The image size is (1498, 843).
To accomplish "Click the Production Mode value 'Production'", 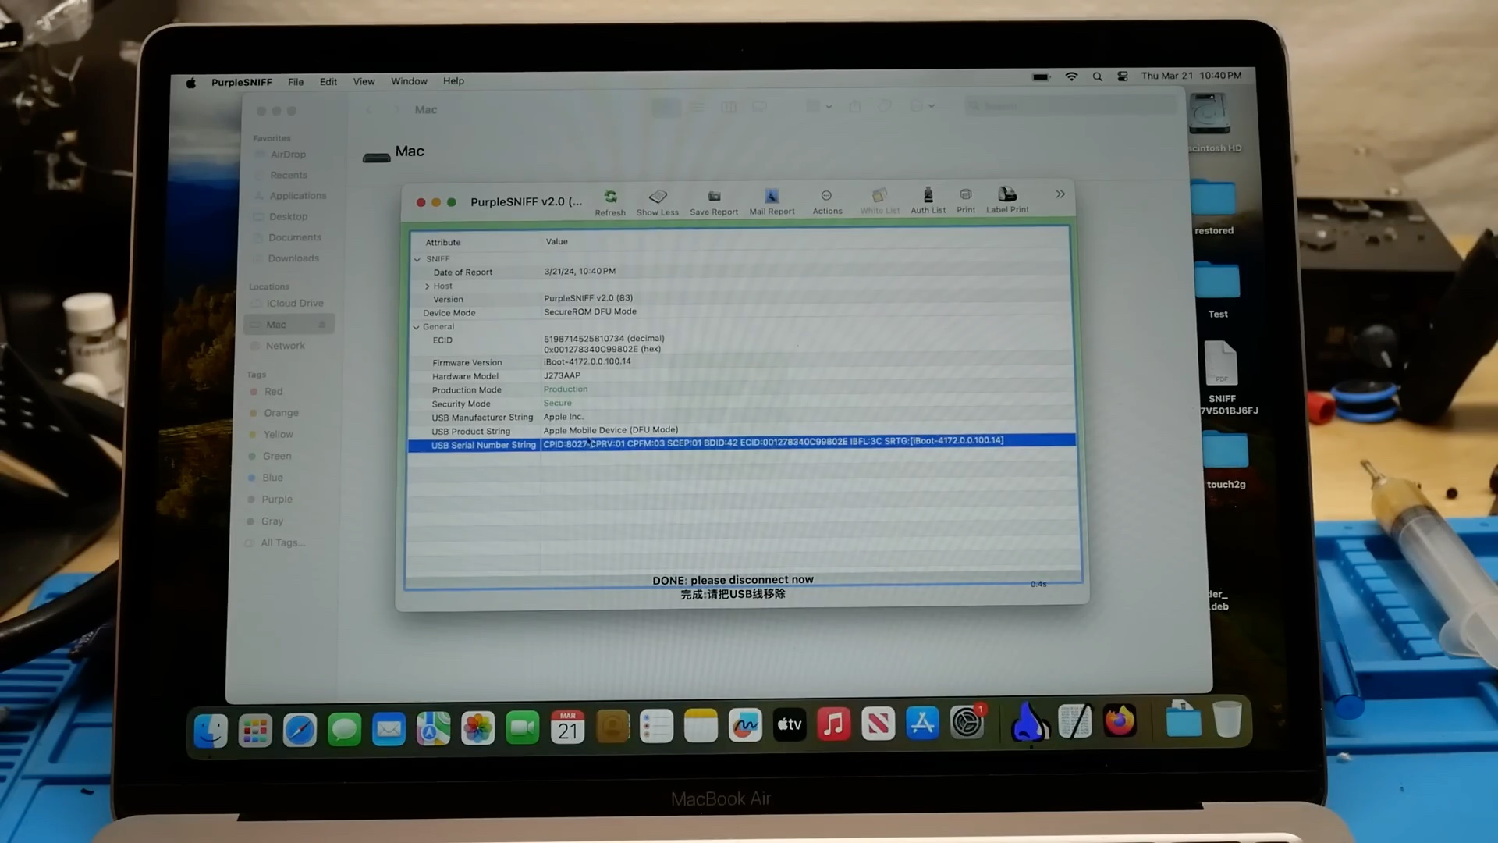I will tap(566, 389).
